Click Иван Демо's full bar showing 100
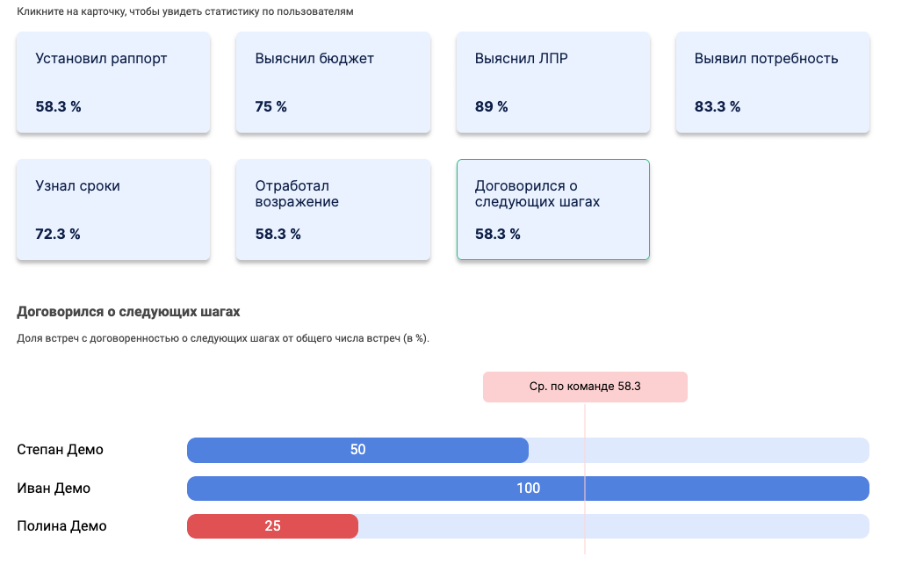The image size is (916, 579). pos(528,489)
